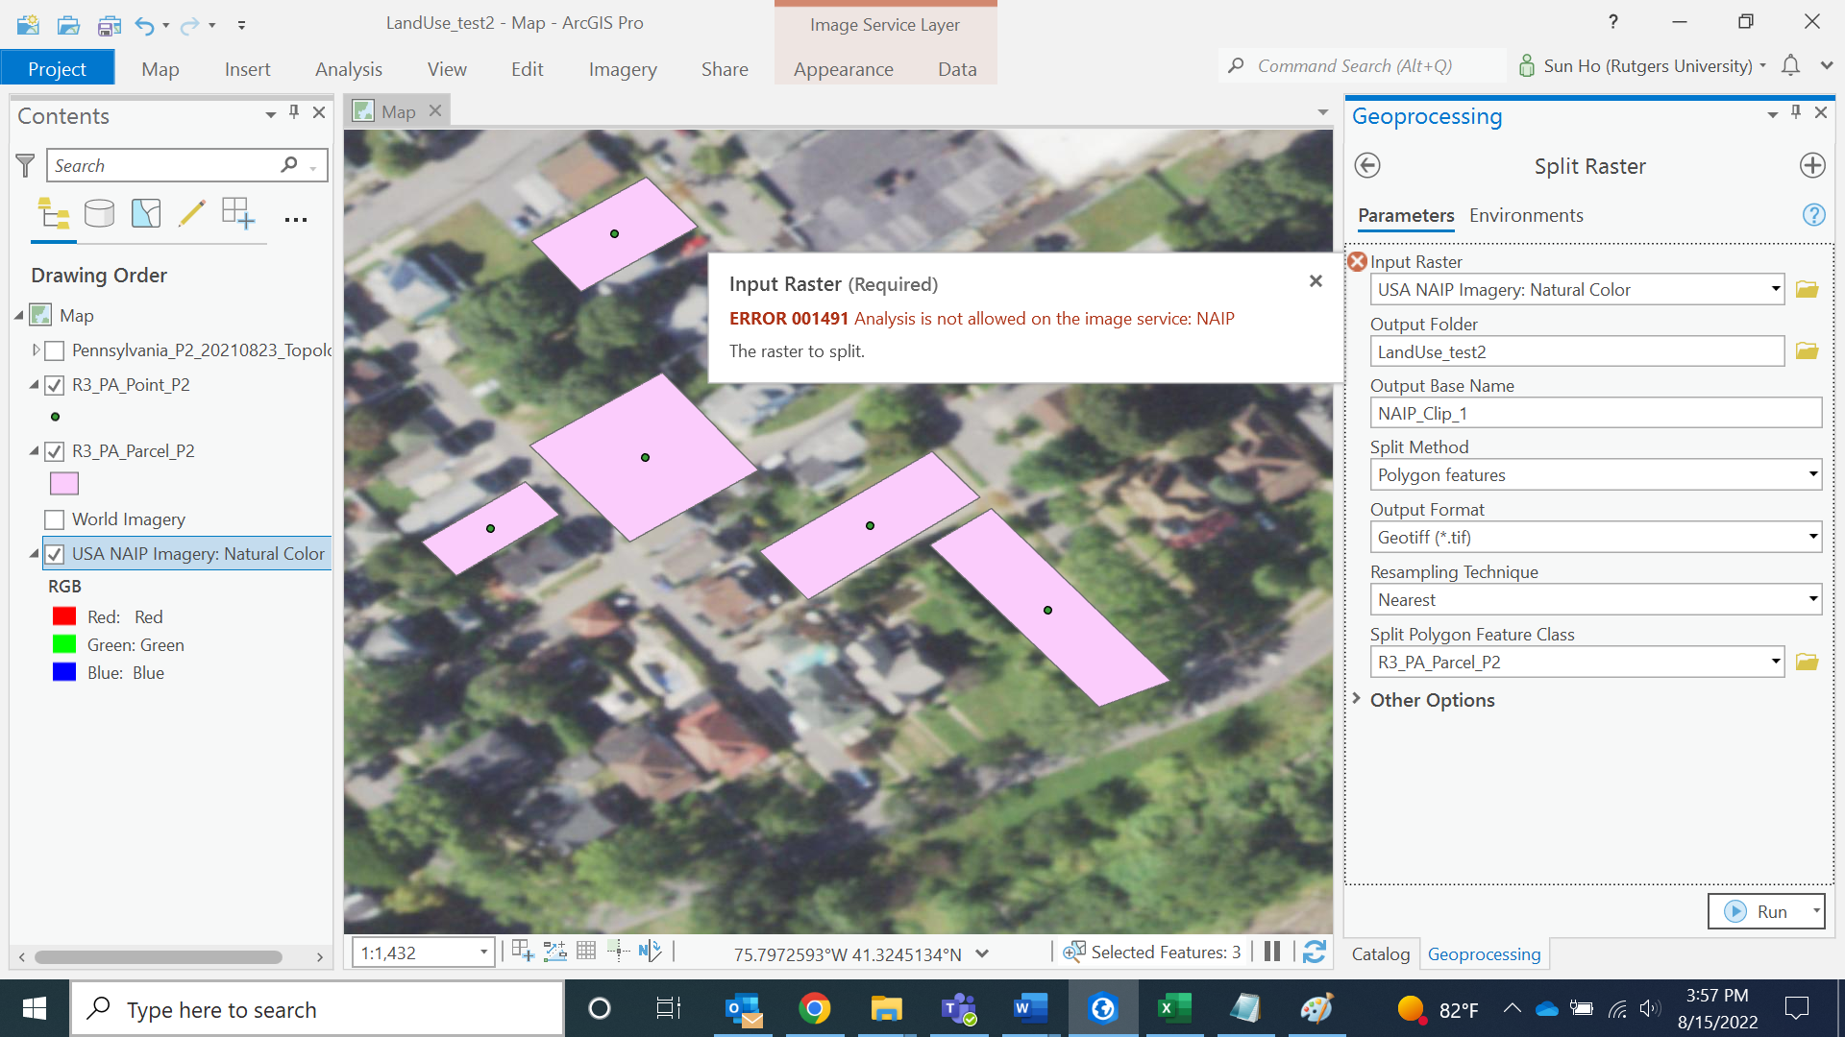The width and height of the screenshot is (1845, 1037).
Task: Browse for Split Polygon Feature Class
Action: 1808,662
